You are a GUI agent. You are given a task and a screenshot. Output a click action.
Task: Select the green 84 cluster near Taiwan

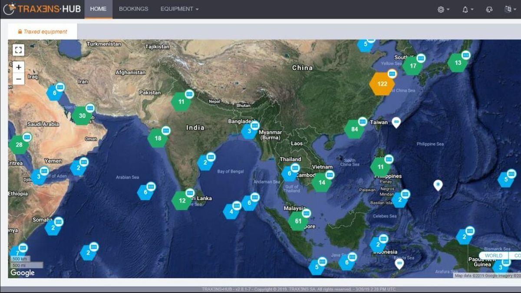pyautogui.click(x=355, y=129)
